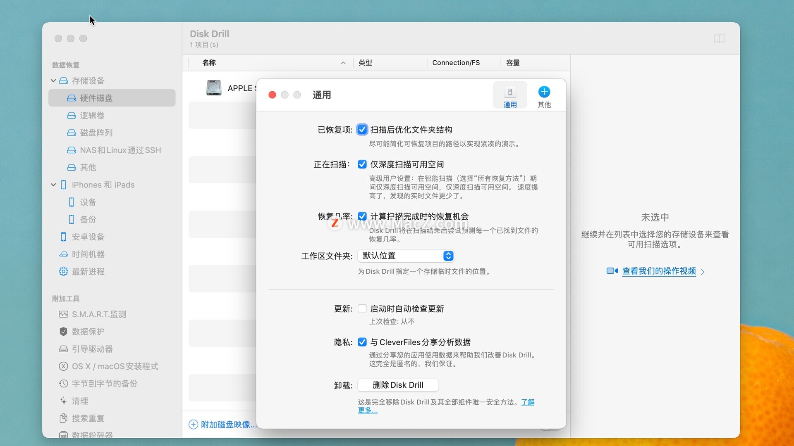Click the 逻辑卷 drive icon

72,115
